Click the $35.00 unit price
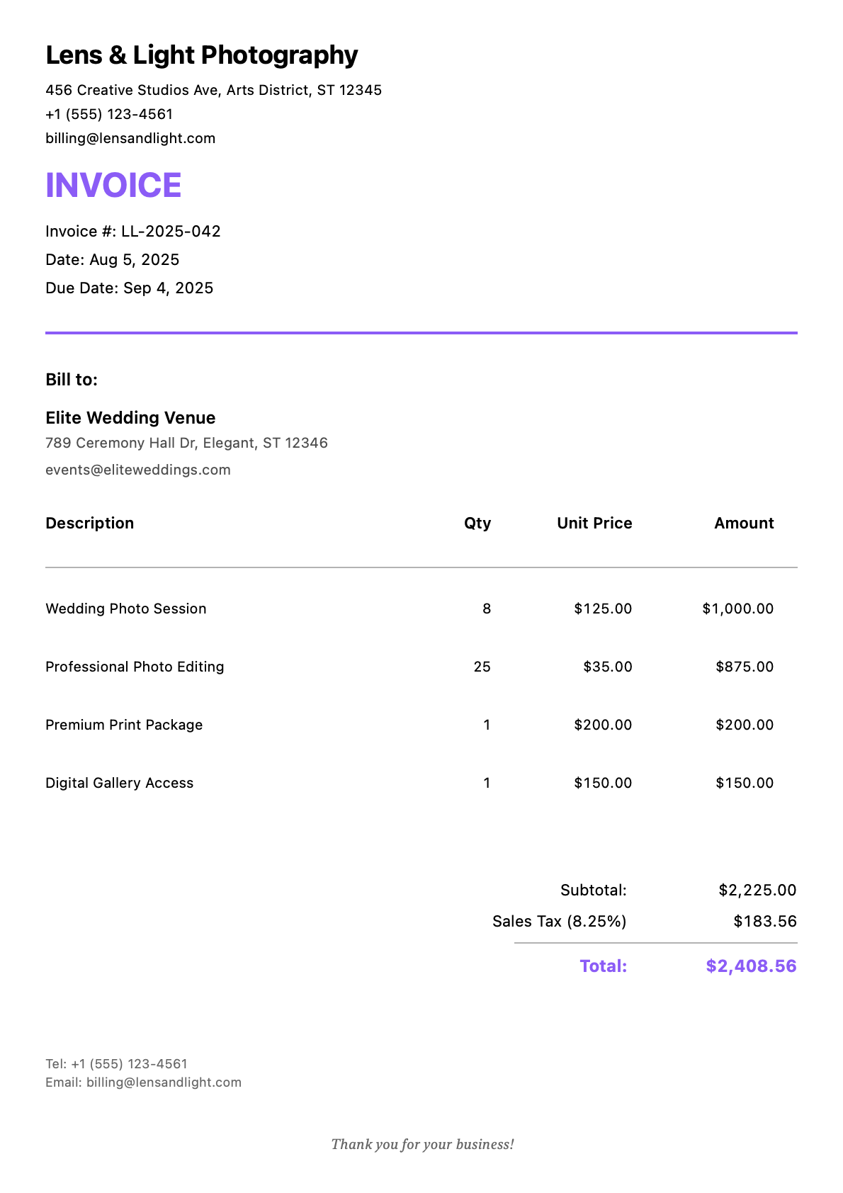843x1193 pixels. point(608,667)
